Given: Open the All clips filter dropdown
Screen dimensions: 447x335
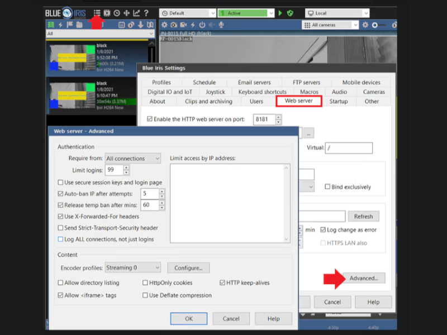Looking at the screenshot, I should pos(101,33).
